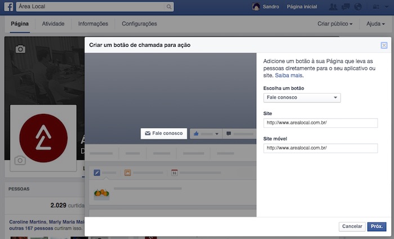Click the Cancelar button
This screenshot has height=239, width=394.
tap(352, 227)
